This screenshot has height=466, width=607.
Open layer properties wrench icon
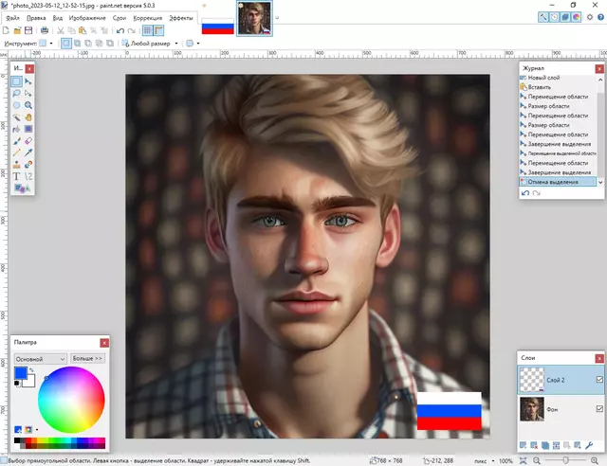point(589,445)
